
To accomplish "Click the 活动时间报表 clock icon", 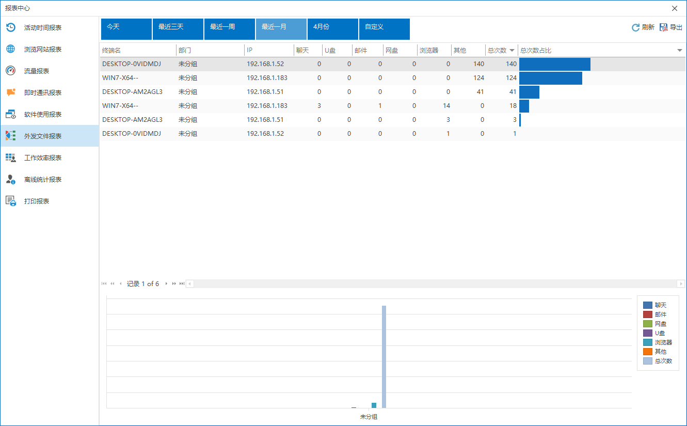I will click(10, 27).
